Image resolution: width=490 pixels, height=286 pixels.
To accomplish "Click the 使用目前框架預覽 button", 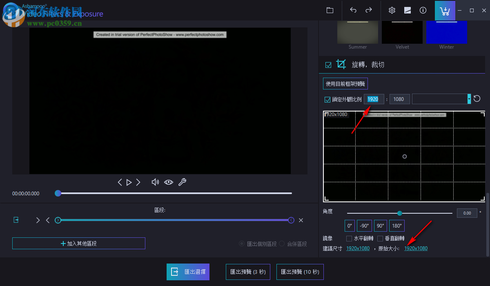I will pos(345,83).
